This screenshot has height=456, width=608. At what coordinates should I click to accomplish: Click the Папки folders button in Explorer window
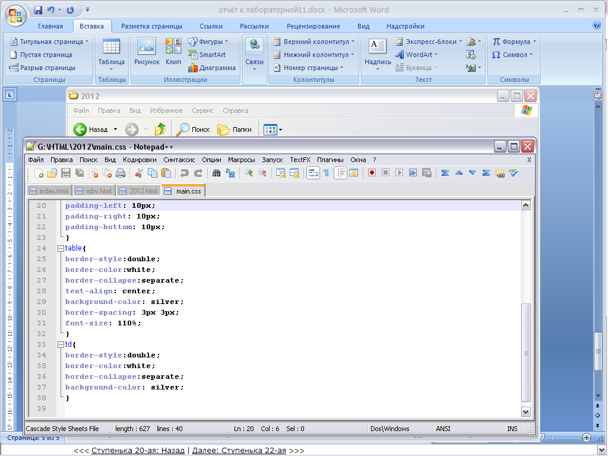(x=235, y=129)
